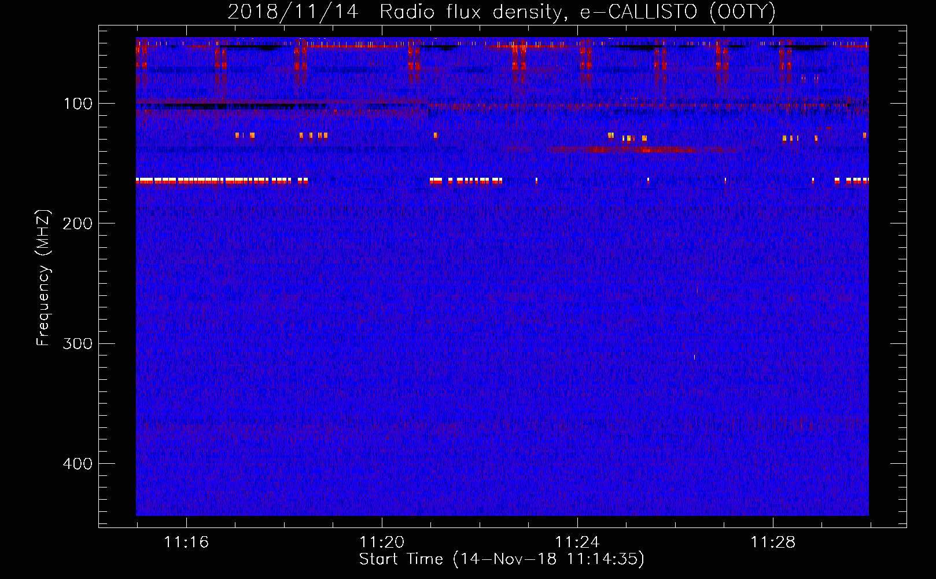
Task: Click the 11:16 time axis label
Action: (186, 543)
